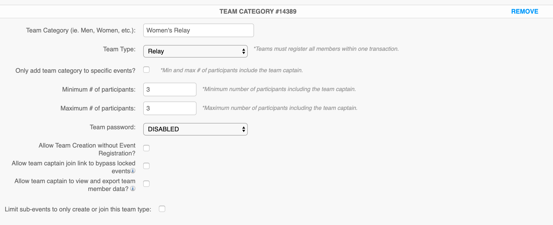Viewport: 553px width, 225px height.
Task: Click the REMOVE link
Action: pyautogui.click(x=525, y=12)
